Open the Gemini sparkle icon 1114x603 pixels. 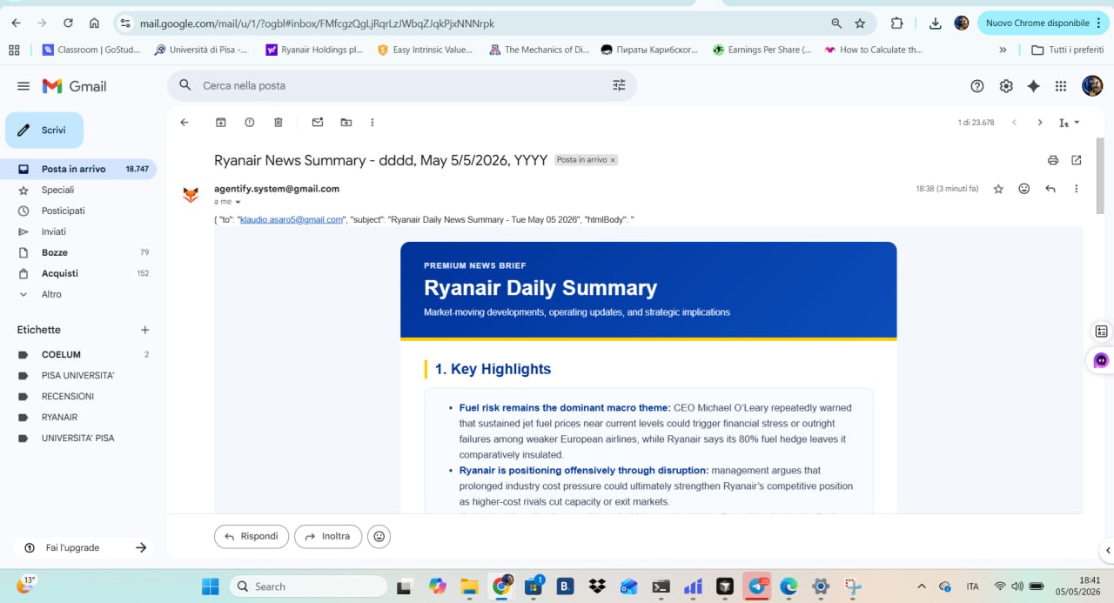1033,86
